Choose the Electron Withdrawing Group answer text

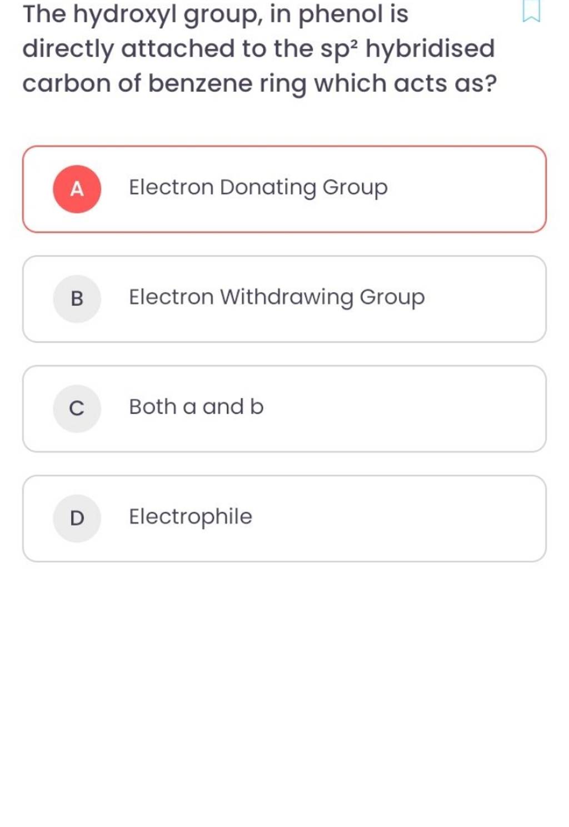[277, 297]
